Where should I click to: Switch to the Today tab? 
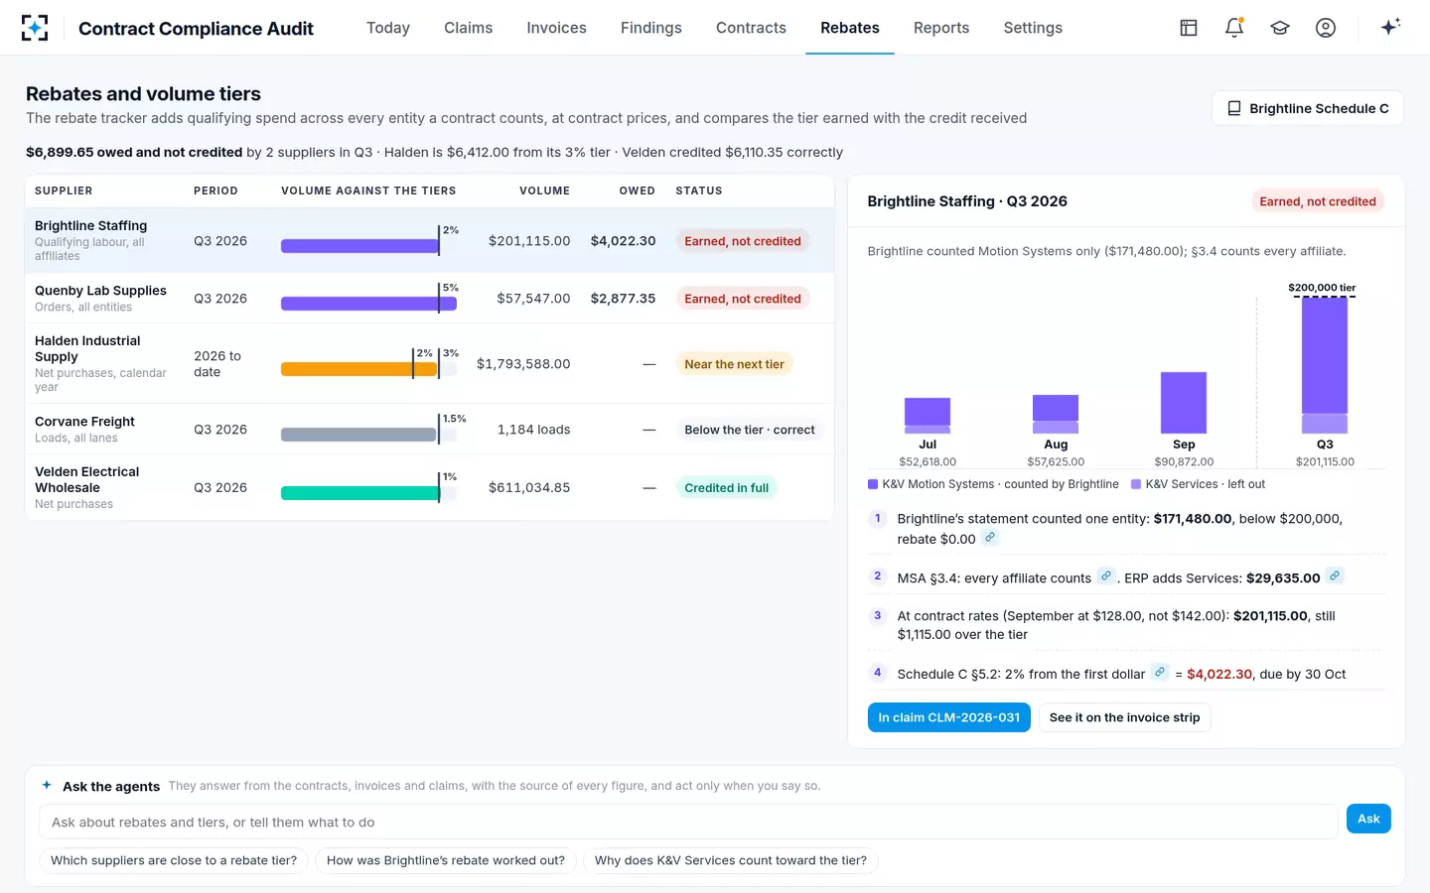pos(388,28)
